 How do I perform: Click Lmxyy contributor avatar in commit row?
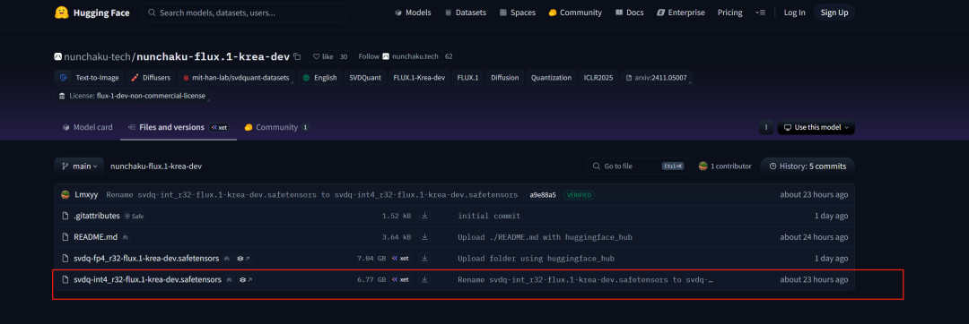click(x=65, y=194)
